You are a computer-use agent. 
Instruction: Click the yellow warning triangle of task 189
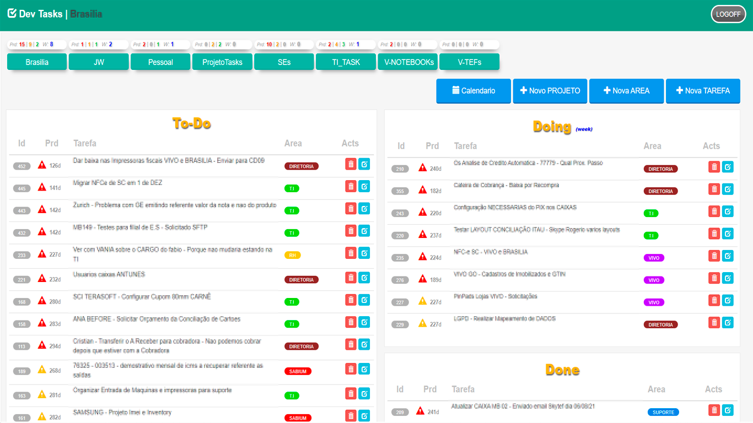tap(42, 370)
